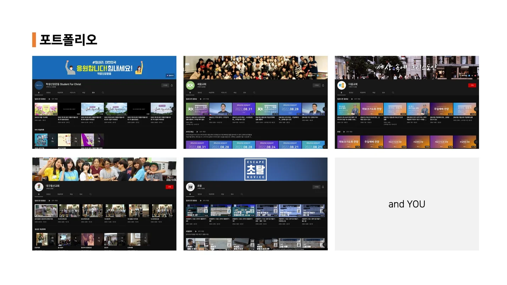Open the 2022.08.31 Breathe Worship video on 세움교회
Screen dimensions: 507x285
(243, 109)
